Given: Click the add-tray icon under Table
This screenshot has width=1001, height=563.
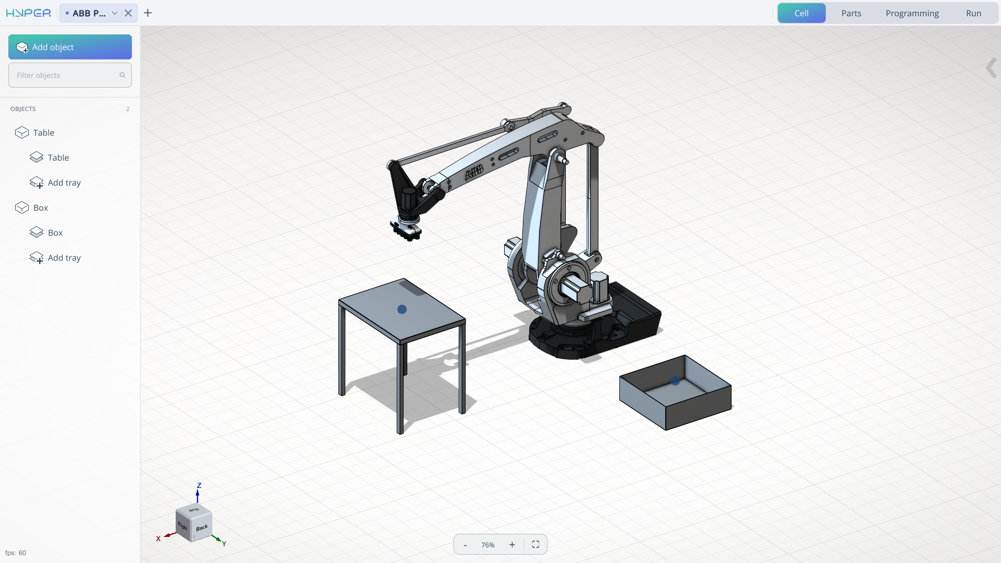Looking at the screenshot, I should pos(36,182).
